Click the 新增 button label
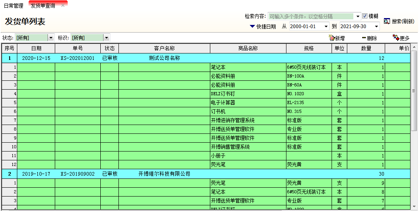The image size is (419, 211). (x=340, y=38)
